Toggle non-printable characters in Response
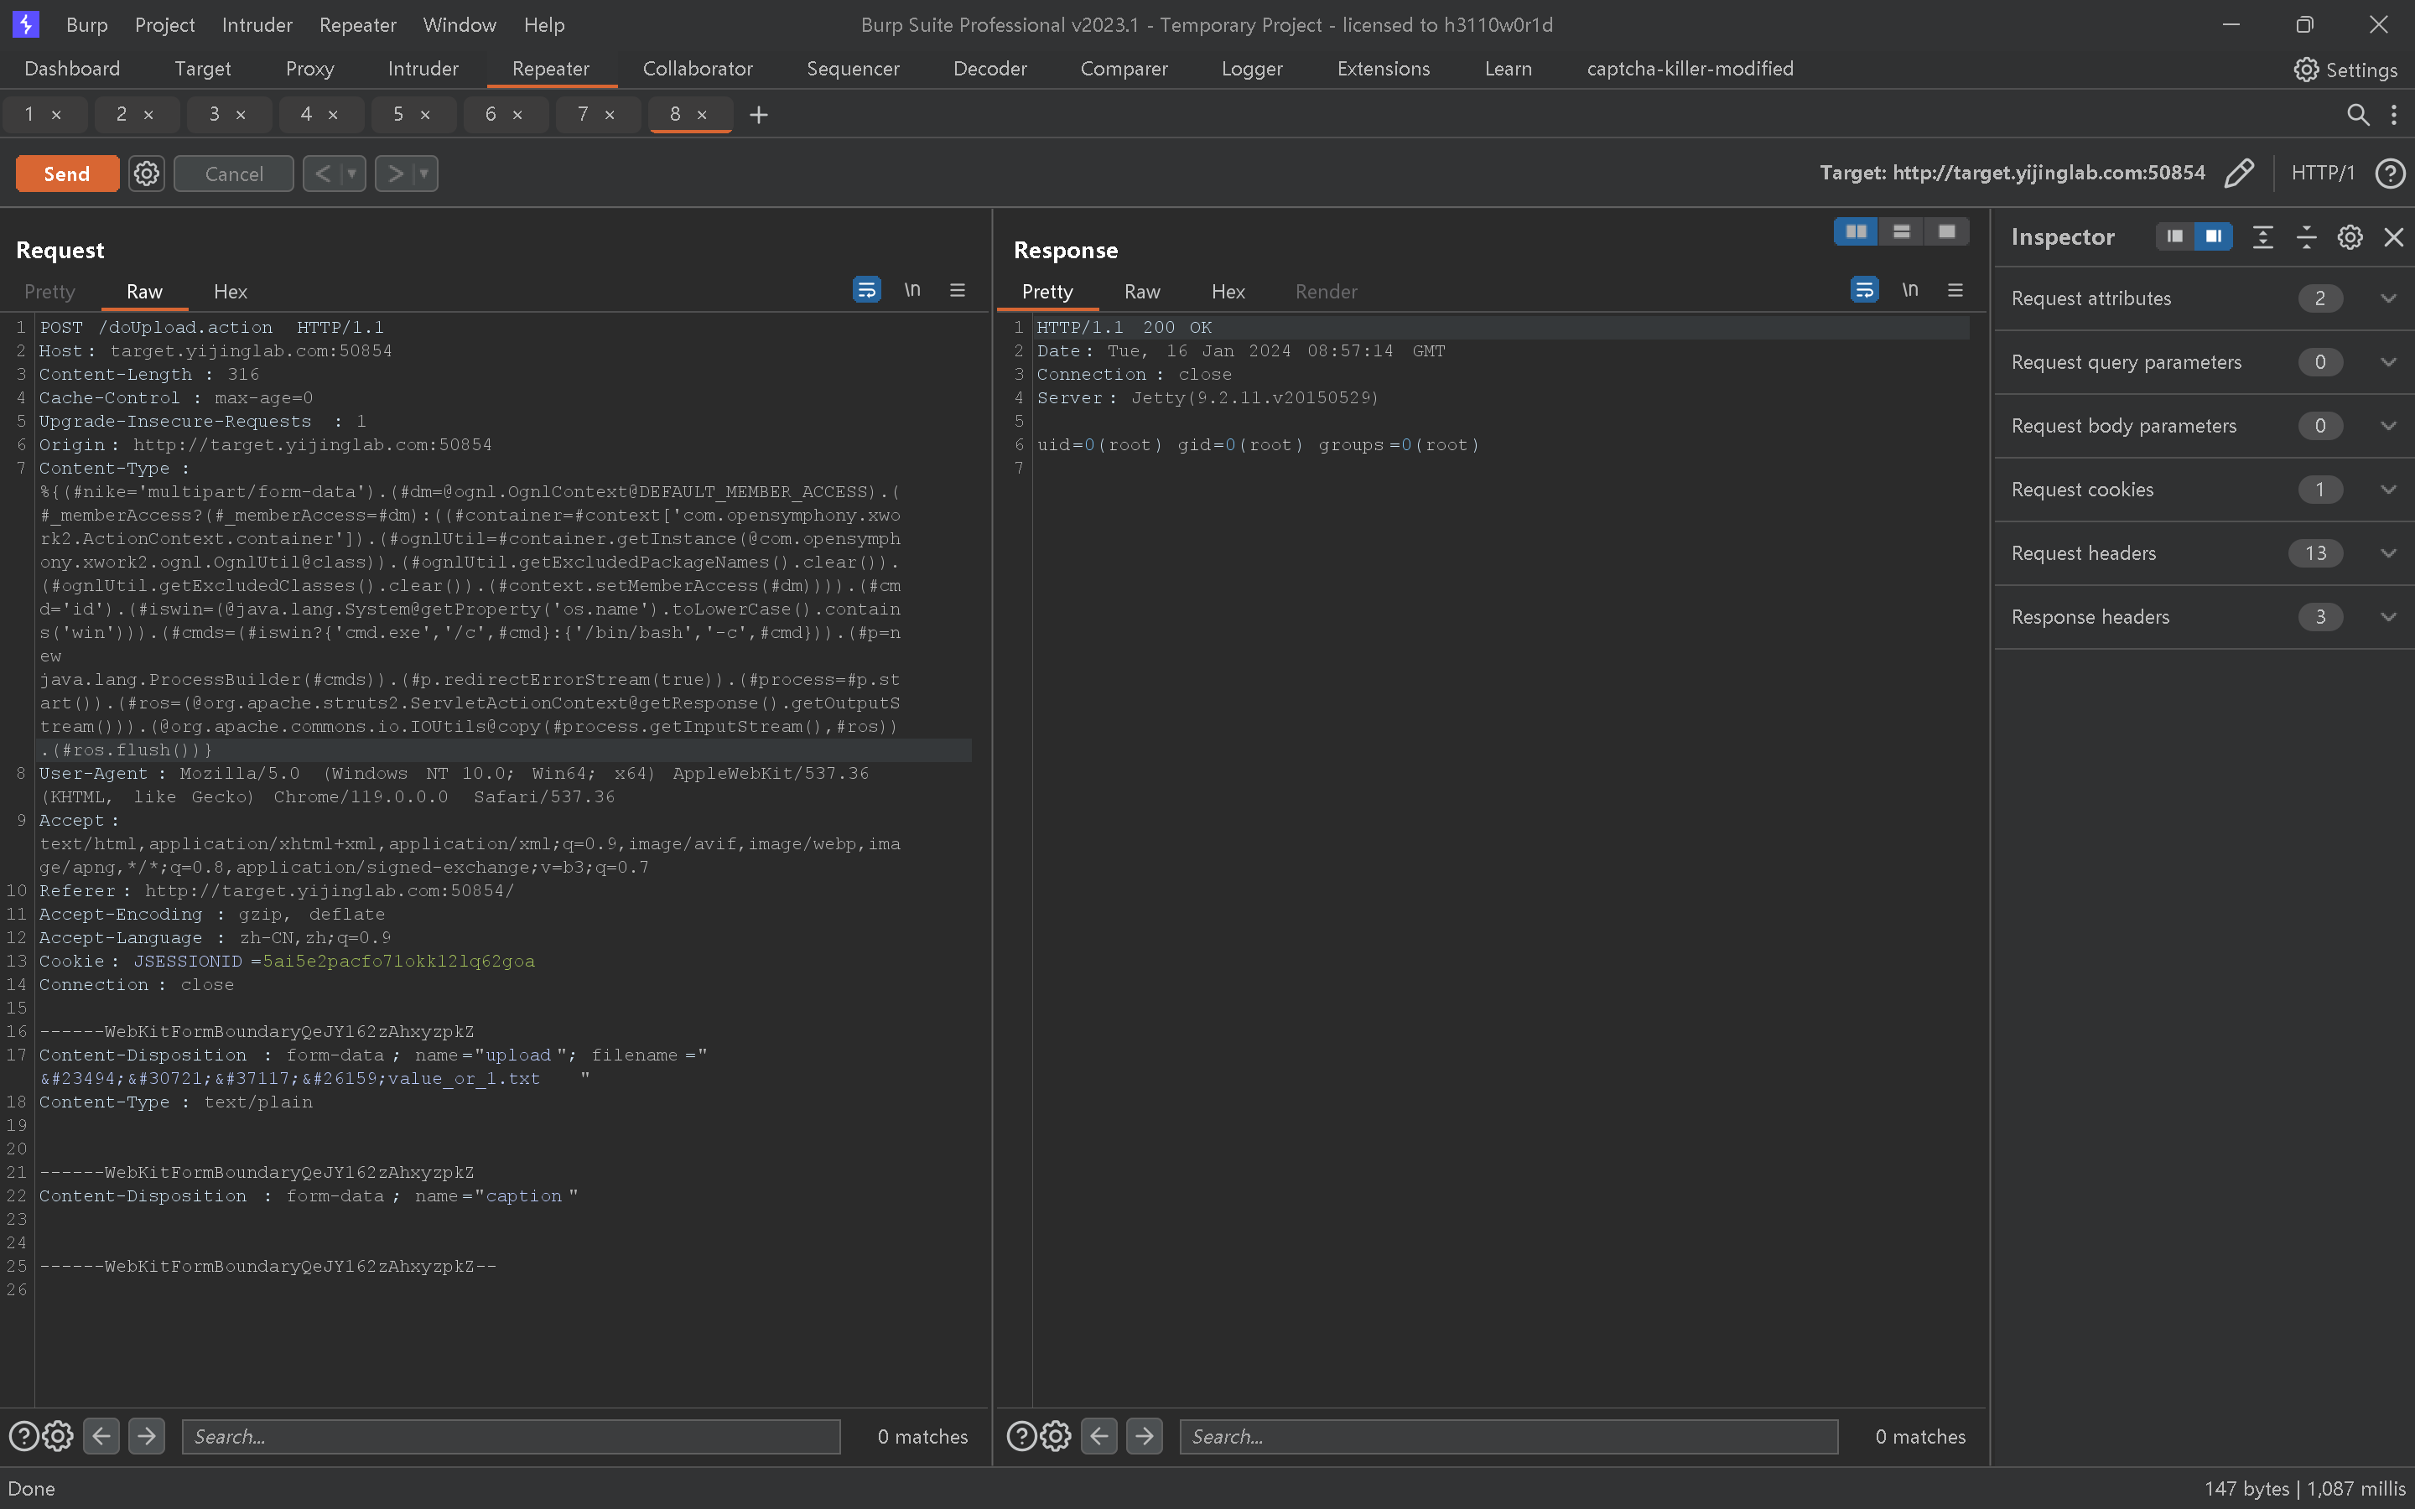 (1909, 290)
